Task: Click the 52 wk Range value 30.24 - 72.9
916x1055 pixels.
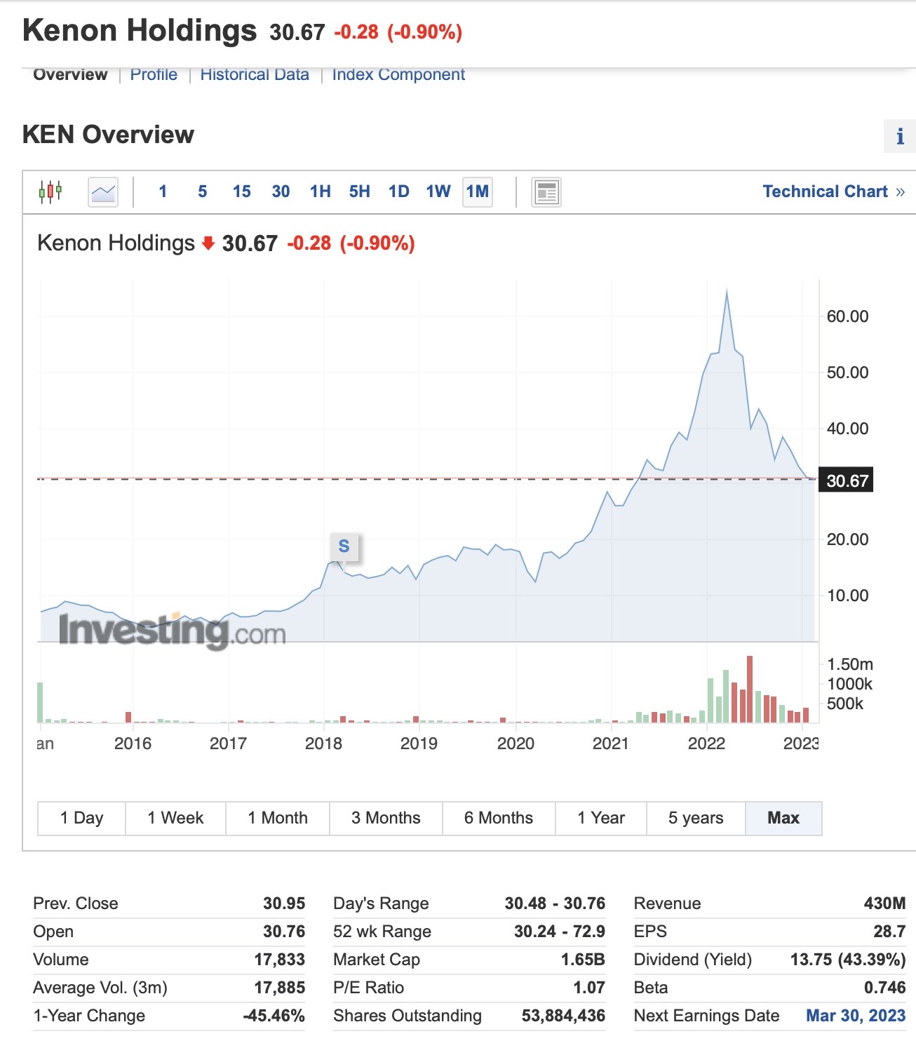Action: (x=560, y=932)
